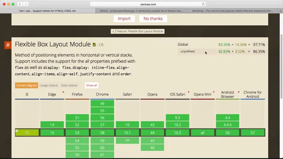Viewport: 283px width, 159px height.
Task: Click the Safari forward navigation arrow
Action: tap(26, 4)
